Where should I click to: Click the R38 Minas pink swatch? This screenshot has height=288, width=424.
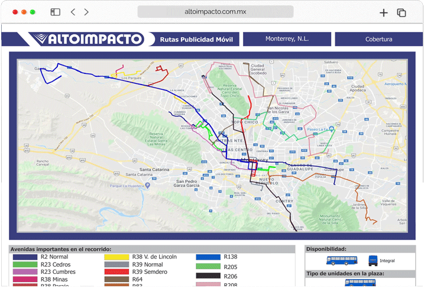coord(25,279)
